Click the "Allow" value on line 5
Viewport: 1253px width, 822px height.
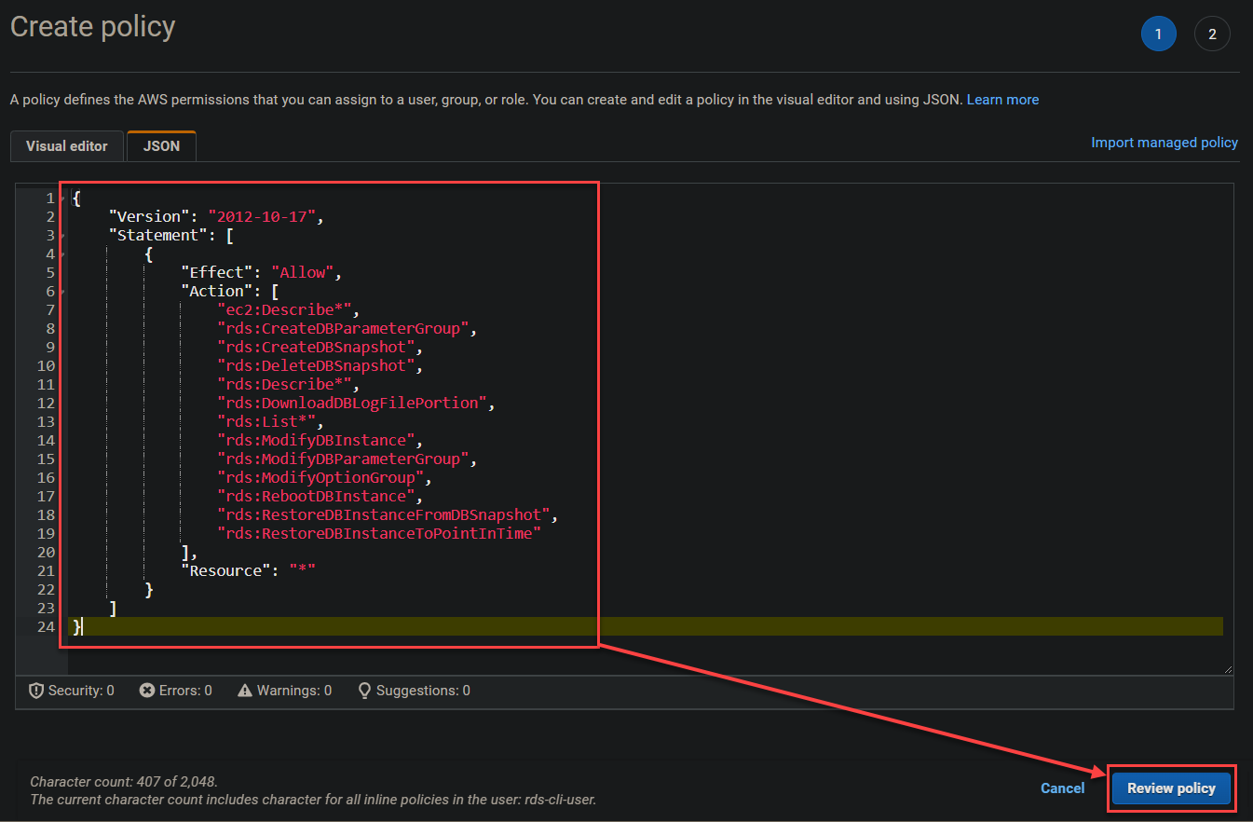304,273
